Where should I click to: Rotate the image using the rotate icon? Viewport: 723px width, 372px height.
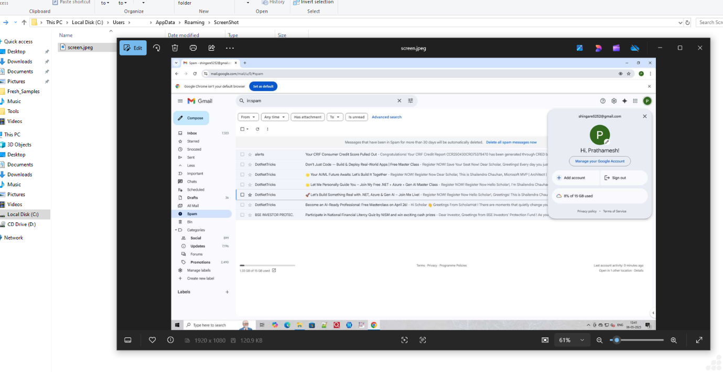[x=156, y=48]
